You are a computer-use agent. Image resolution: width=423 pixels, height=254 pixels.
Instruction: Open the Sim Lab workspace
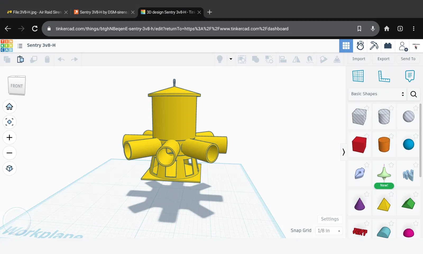[x=360, y=46]
